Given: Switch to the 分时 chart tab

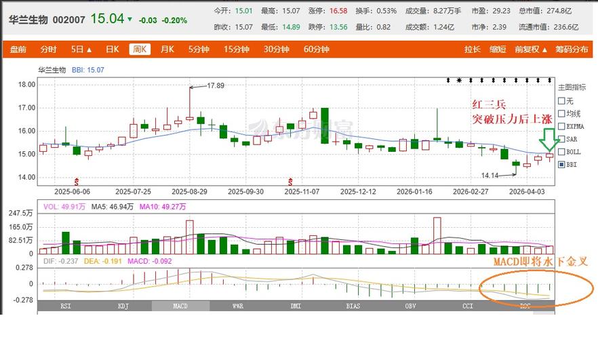Looking at the screenshot, I should [48, 49].
